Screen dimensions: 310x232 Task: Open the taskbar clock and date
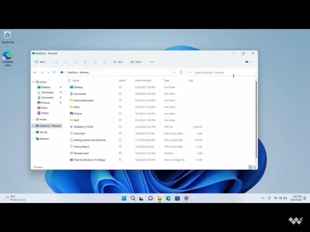coord(296,198)
